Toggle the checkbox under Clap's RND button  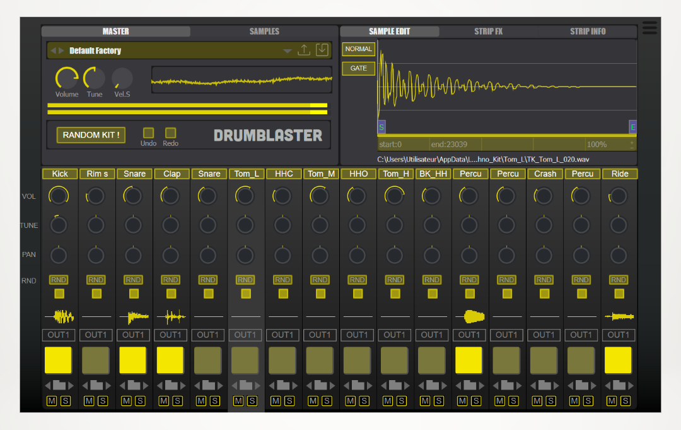click(x=171, y=294)
